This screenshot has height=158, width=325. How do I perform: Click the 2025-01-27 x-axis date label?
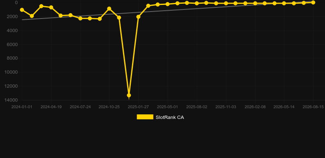(138, 107)
